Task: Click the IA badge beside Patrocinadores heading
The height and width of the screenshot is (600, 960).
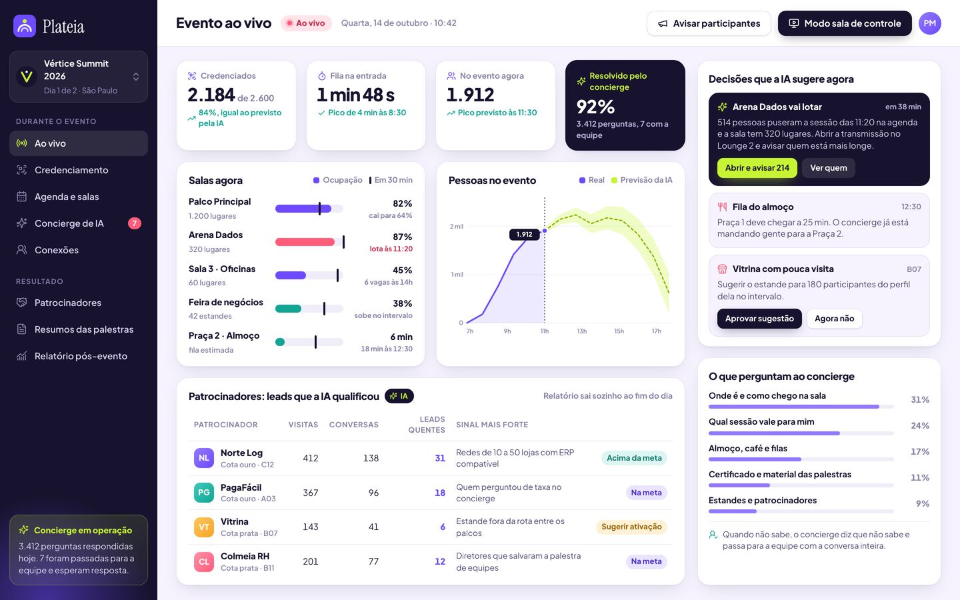Action: click(400, 396)
